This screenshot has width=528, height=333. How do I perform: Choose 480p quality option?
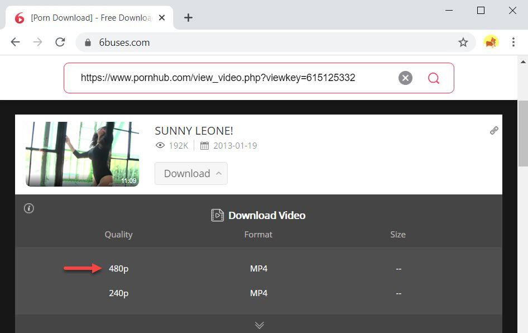(x=118, y=269)
